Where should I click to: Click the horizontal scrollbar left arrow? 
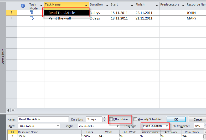point(8,110)
